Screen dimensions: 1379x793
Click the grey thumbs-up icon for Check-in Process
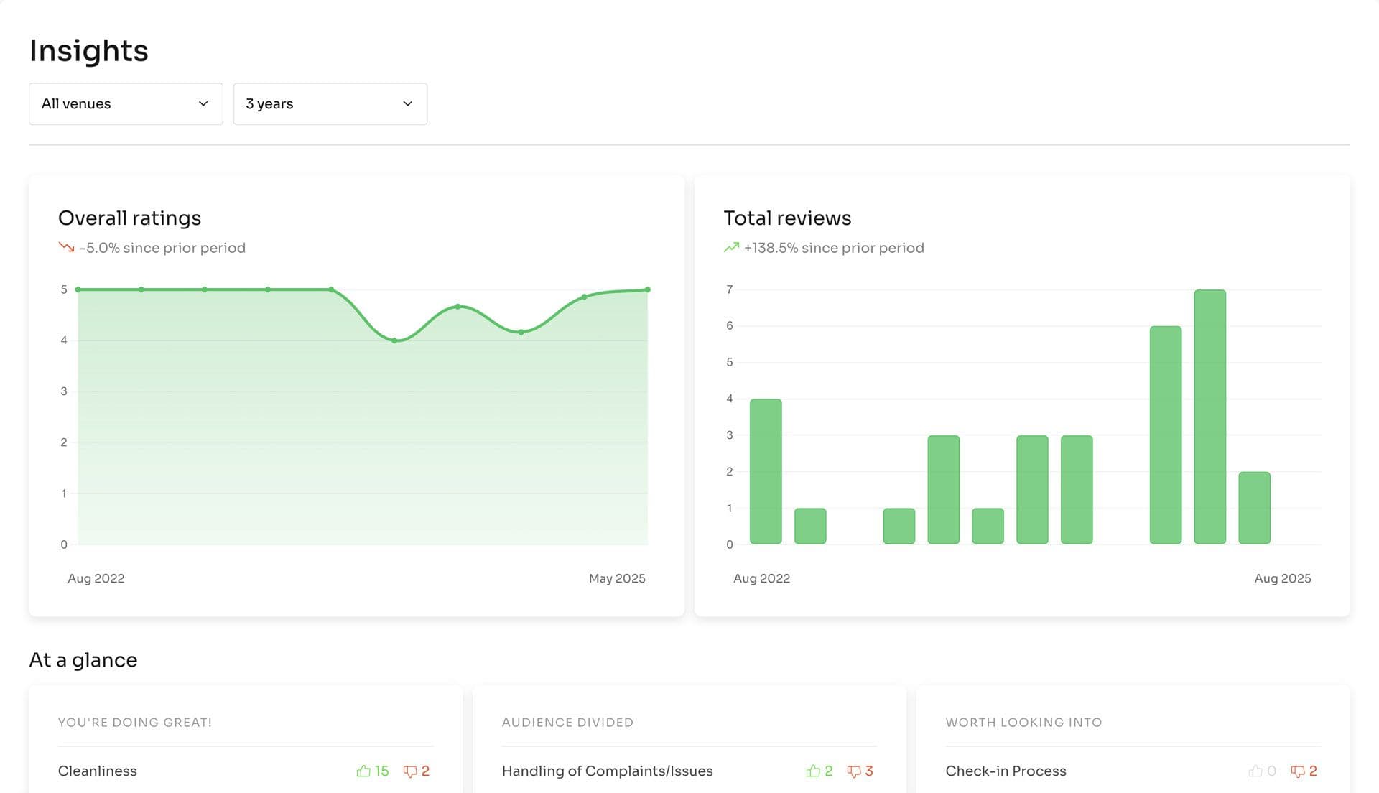click(x=1255, y=771)
